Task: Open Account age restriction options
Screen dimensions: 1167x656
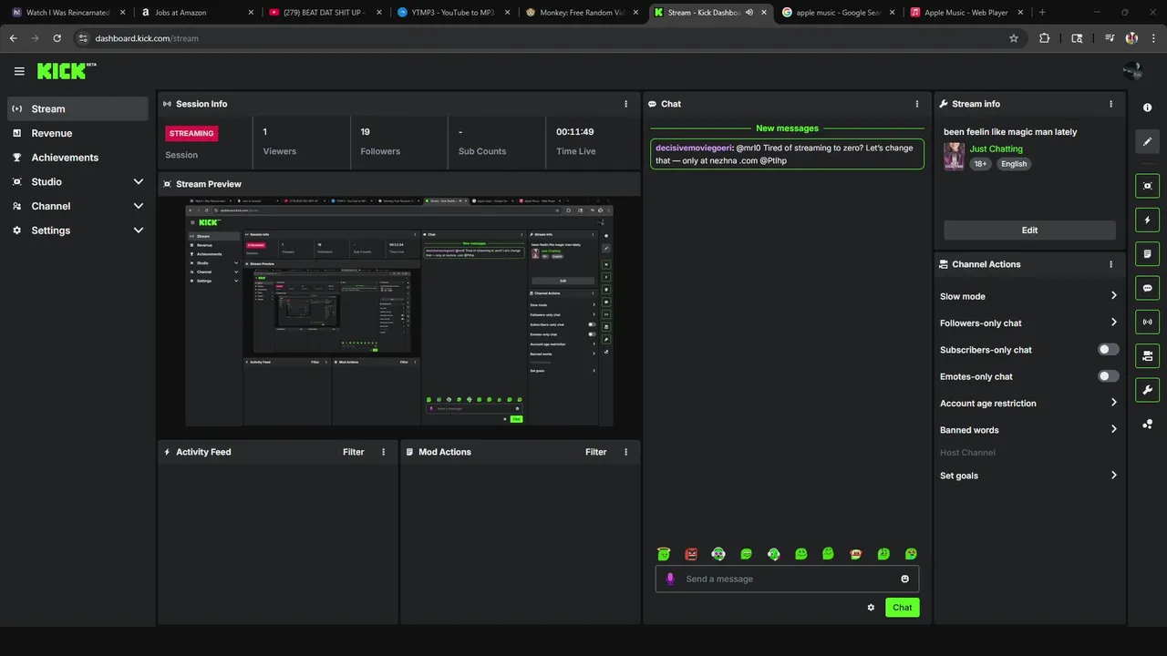Action: point(1028,403)
